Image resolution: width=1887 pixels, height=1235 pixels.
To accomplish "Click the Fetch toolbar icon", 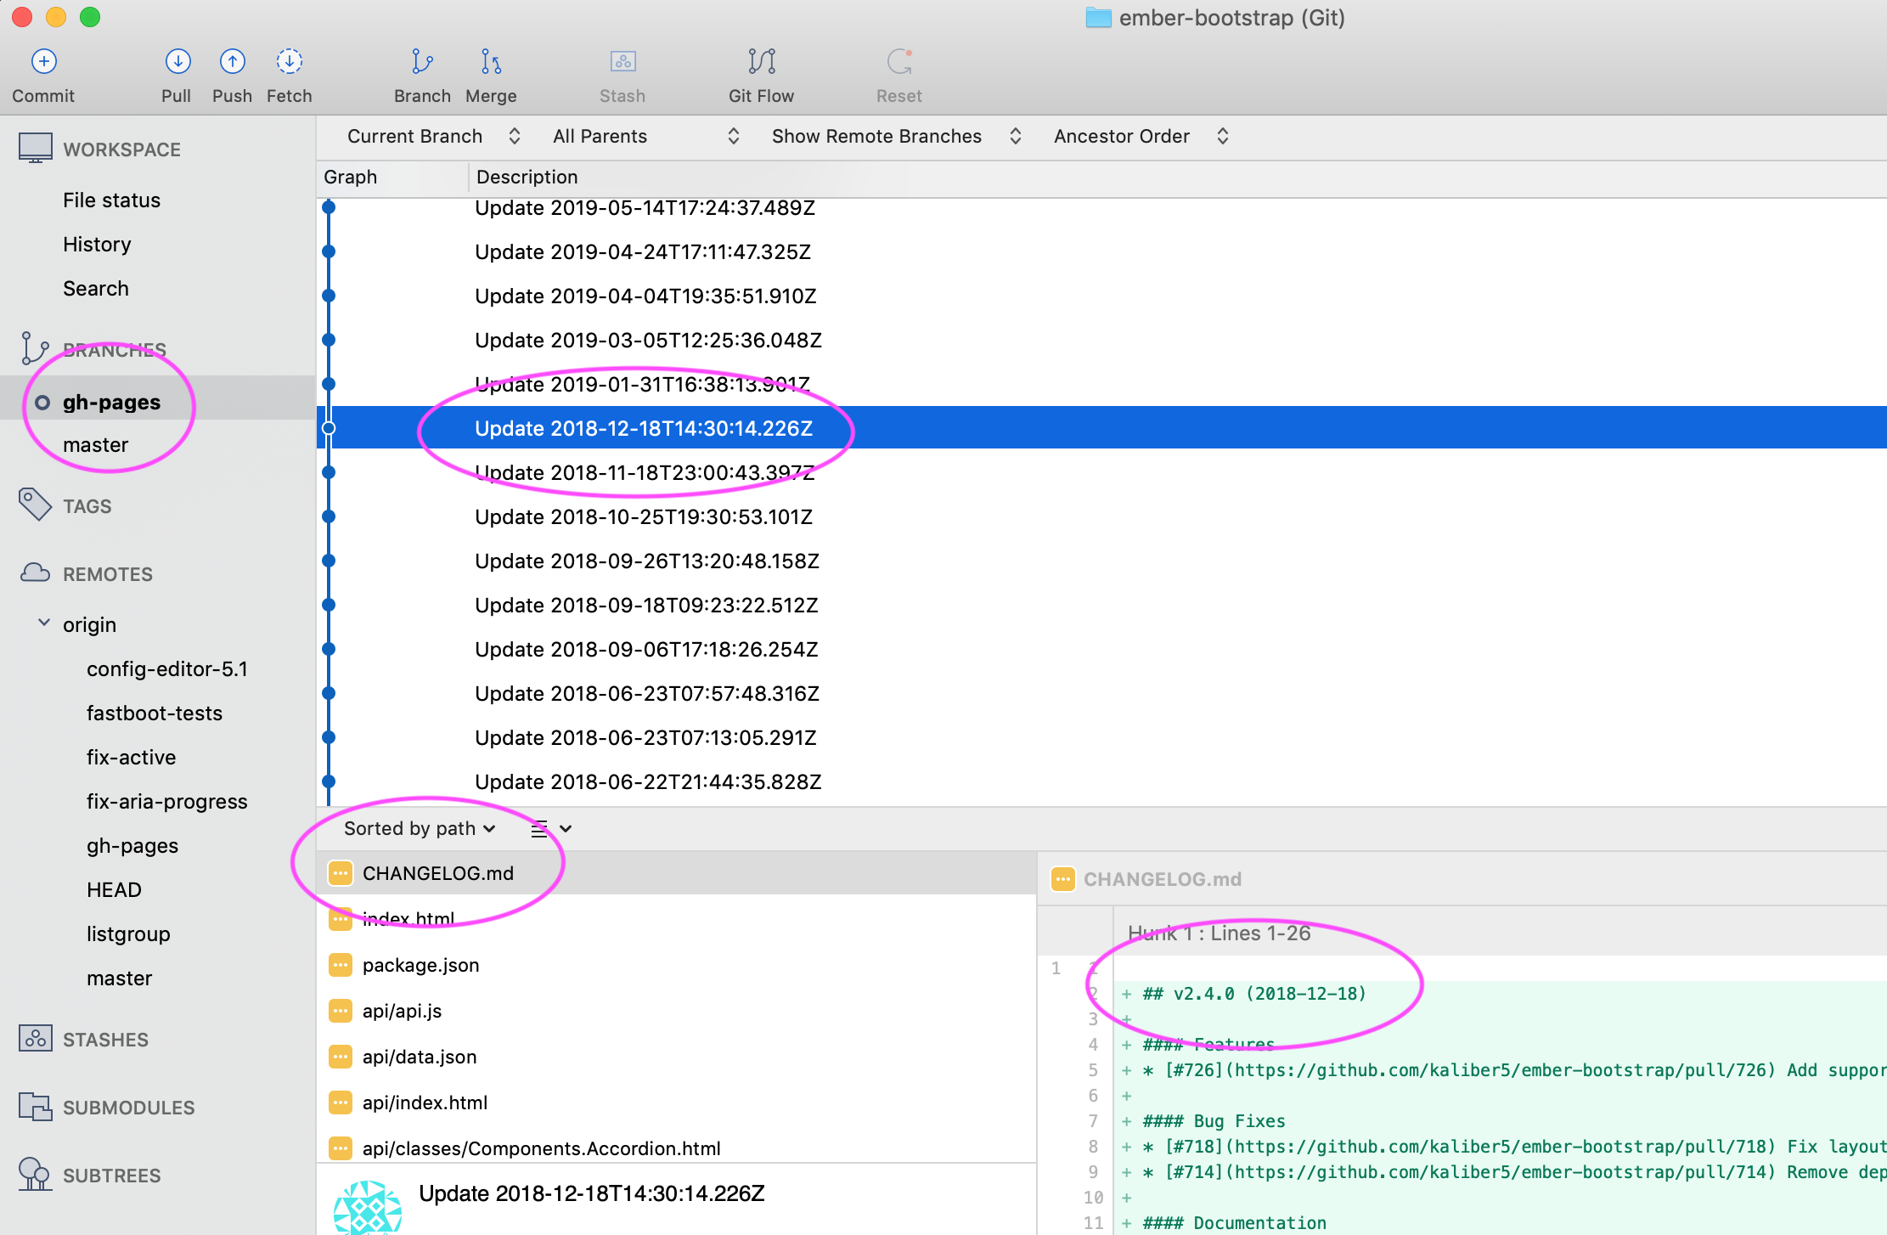I will (x=289, y=62).
